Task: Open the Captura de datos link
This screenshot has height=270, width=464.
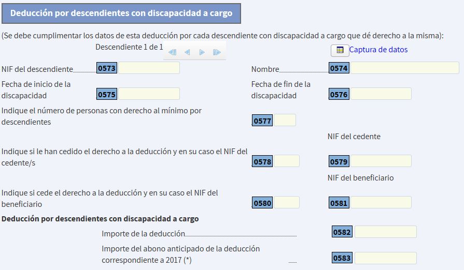Action: coord(378,50)
